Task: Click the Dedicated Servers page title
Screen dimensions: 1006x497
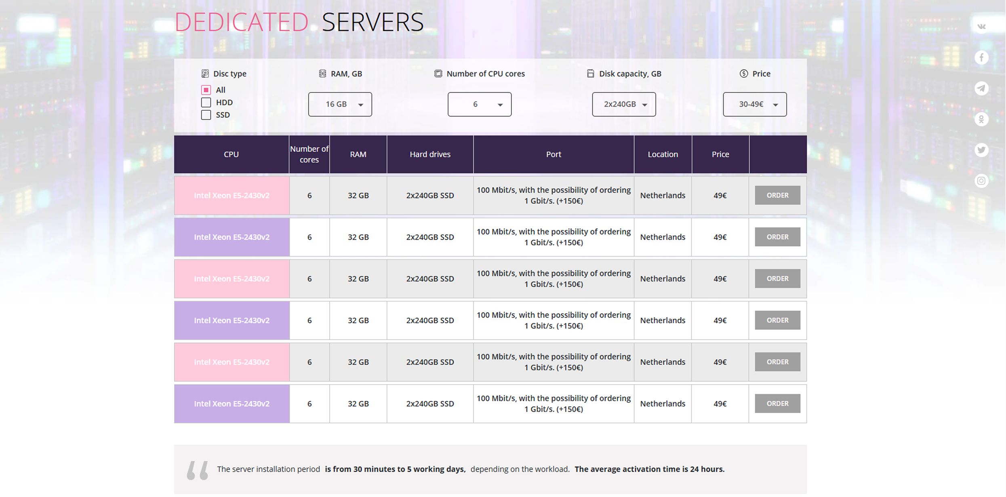Action: 299,22
